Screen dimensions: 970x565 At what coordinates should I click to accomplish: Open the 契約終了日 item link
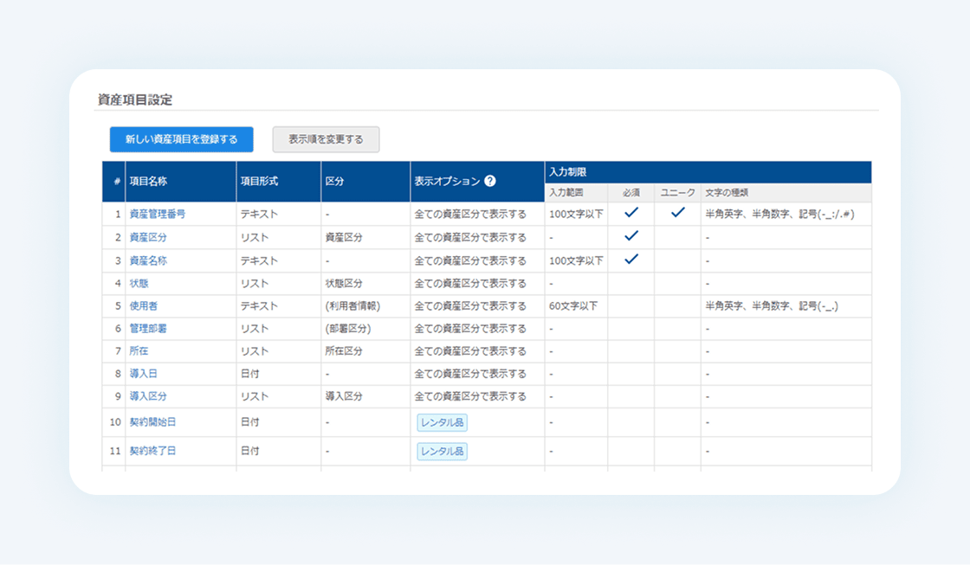152,452
